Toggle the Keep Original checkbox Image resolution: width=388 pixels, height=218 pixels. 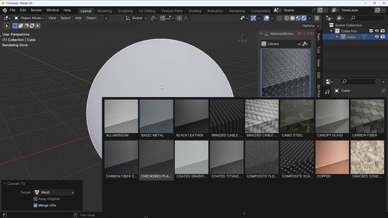35,199
